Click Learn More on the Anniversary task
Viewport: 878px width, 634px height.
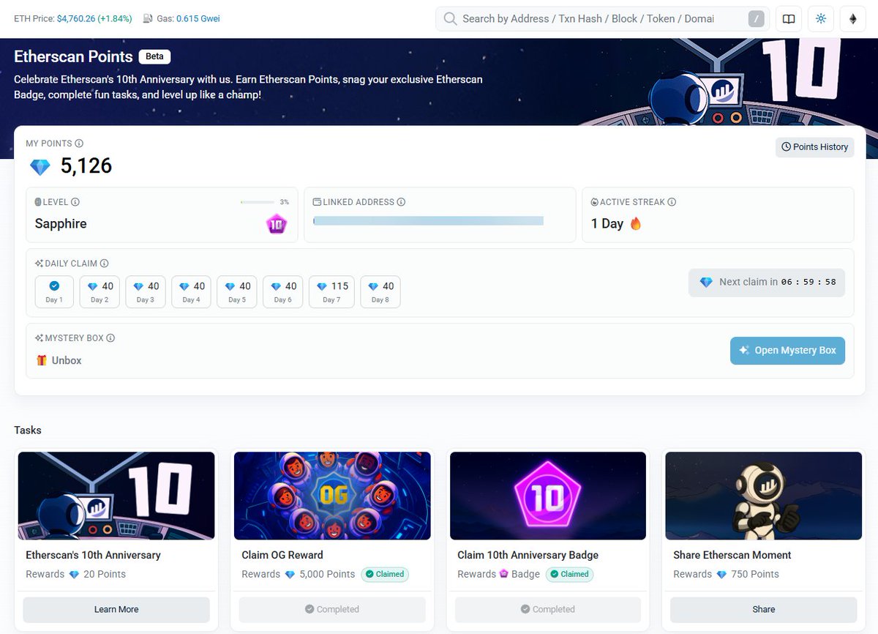coord(116,610)
